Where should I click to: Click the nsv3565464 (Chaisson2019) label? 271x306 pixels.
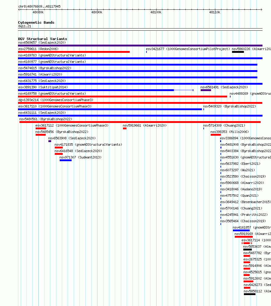[243, 221]
